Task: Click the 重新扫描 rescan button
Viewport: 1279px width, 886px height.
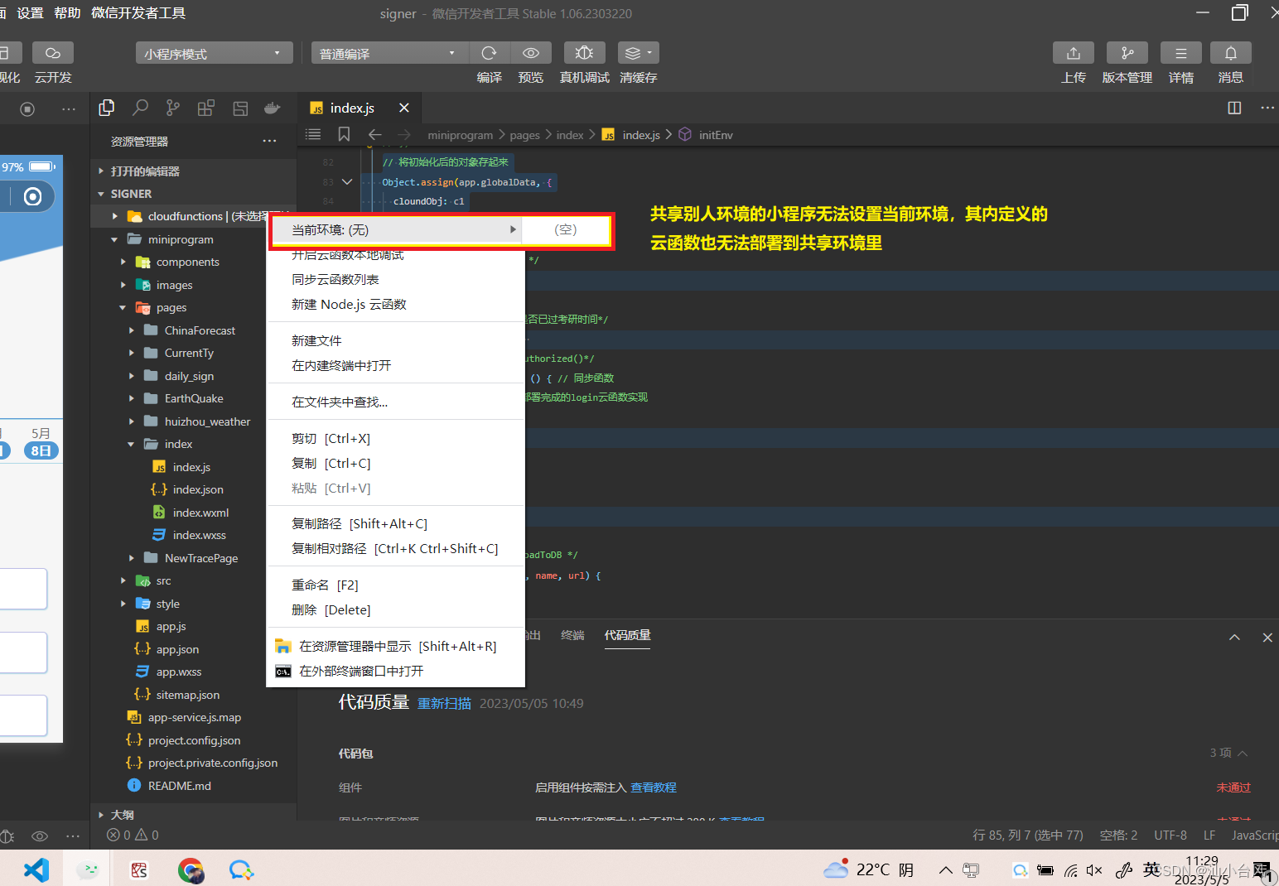Action: point(444,702)
